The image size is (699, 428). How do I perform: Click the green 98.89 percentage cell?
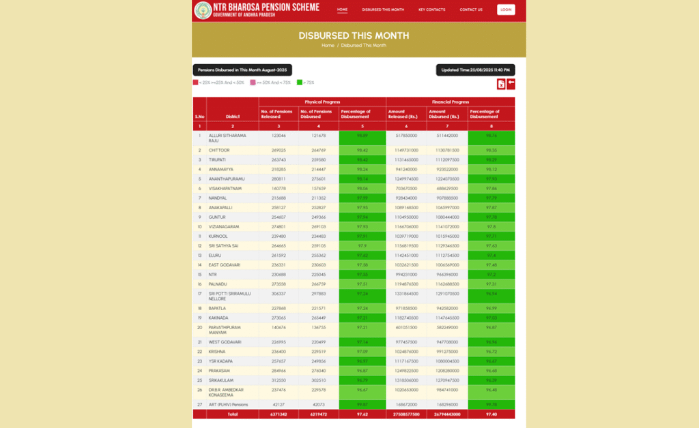[362, 138]
